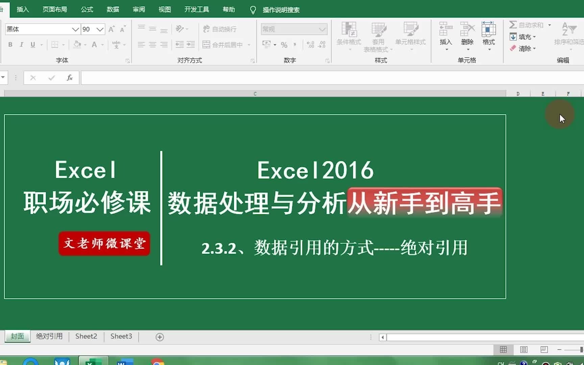Increase decimal places icon
Image resolution: width=584 pixels, height=365 pixels.
[x=311, y=45]
